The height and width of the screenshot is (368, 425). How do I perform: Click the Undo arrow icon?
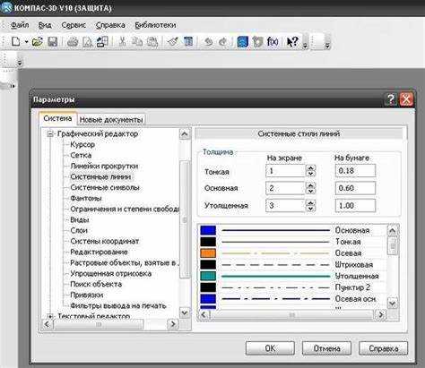point(208,41)
